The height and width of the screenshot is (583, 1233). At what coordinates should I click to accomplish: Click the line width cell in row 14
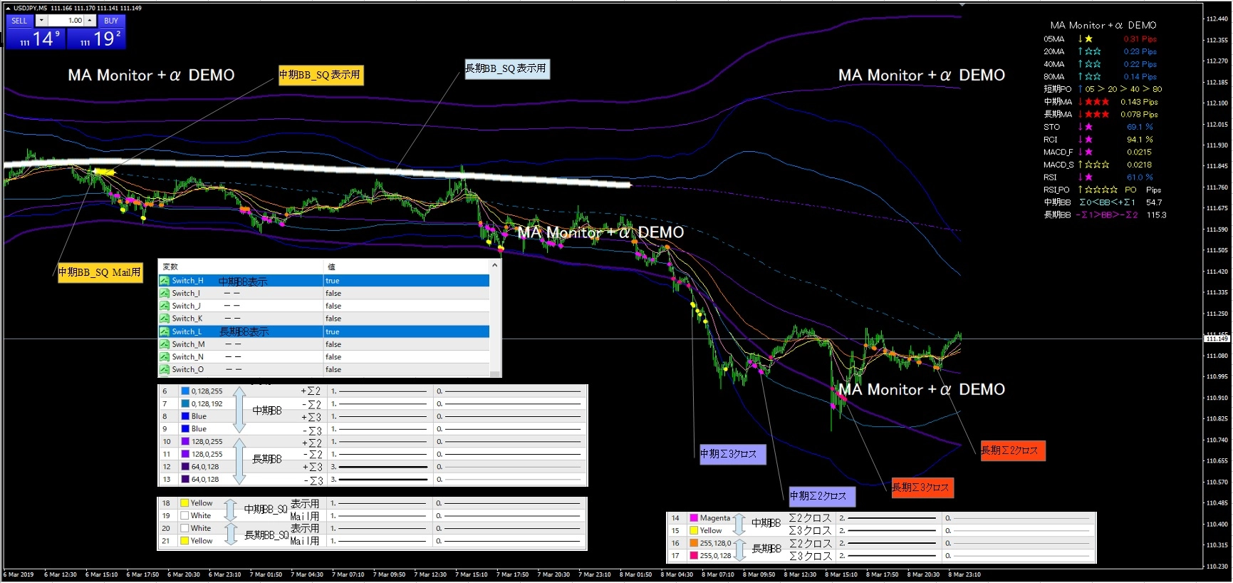click(890, 518)
